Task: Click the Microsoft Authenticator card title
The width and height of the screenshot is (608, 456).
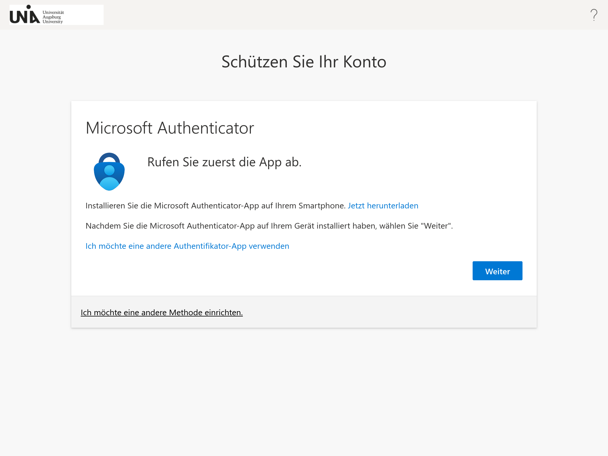Action: coord(170,128)
